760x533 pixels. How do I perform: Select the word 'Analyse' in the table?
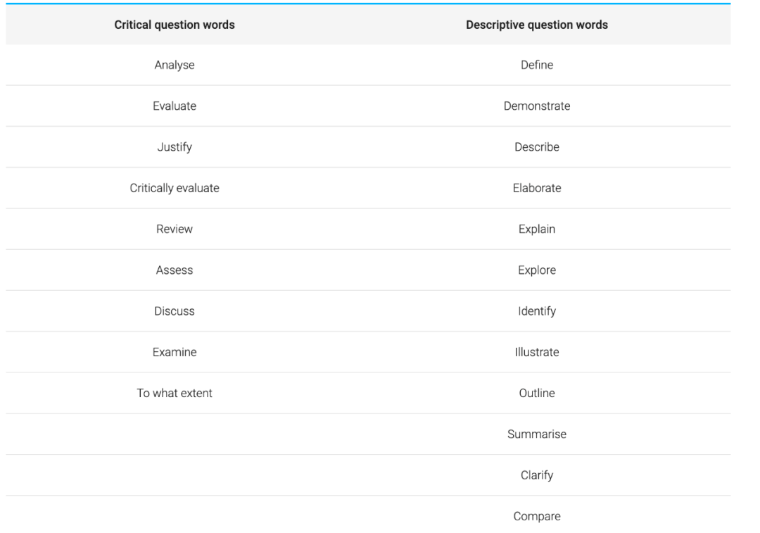click(175, 65)
